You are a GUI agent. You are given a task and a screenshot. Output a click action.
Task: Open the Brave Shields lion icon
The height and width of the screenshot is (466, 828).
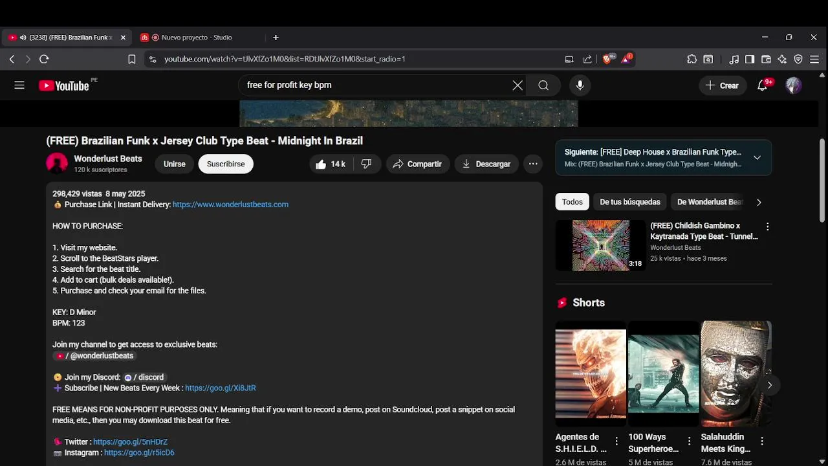coord(609,59)
